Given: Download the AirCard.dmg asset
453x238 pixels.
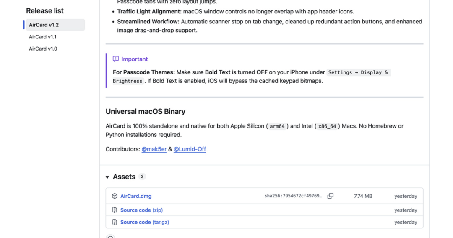Looking at the screenshot, I should click(136, 196).
